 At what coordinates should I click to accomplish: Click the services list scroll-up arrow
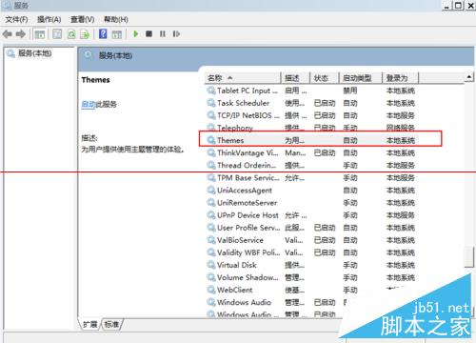(469, 76)
